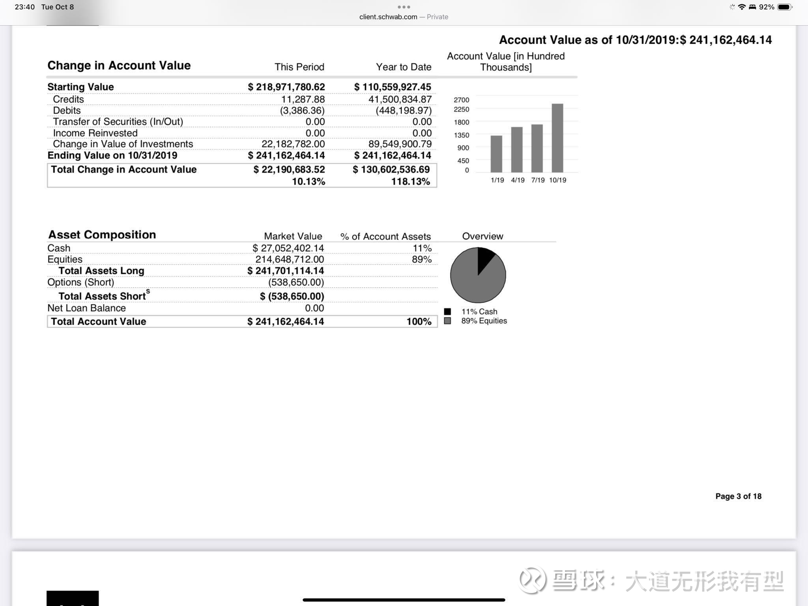Image resolution: width=808 pixels, height=606 pixels.
Task: Select 'Options (Short)' row label
Action: point(80,282)
